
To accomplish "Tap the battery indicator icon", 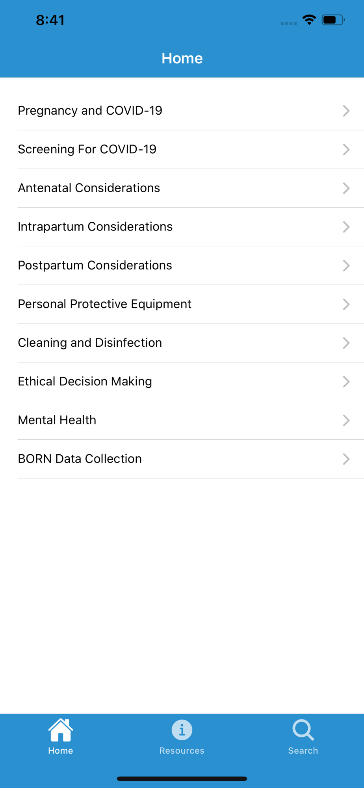I will point(333,20).
